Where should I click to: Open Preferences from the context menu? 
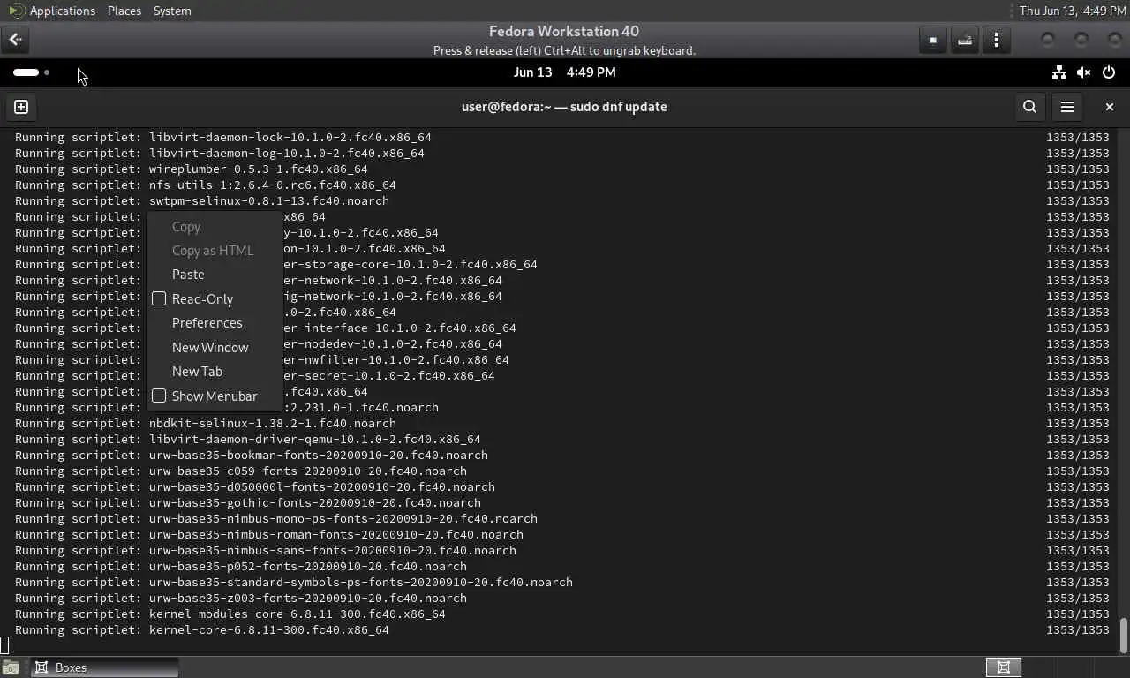tap(207, 323)
